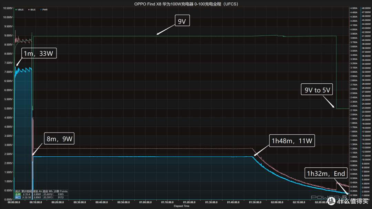
Task: Click the 4.500A tick on current axis
Action: point(354,8)
